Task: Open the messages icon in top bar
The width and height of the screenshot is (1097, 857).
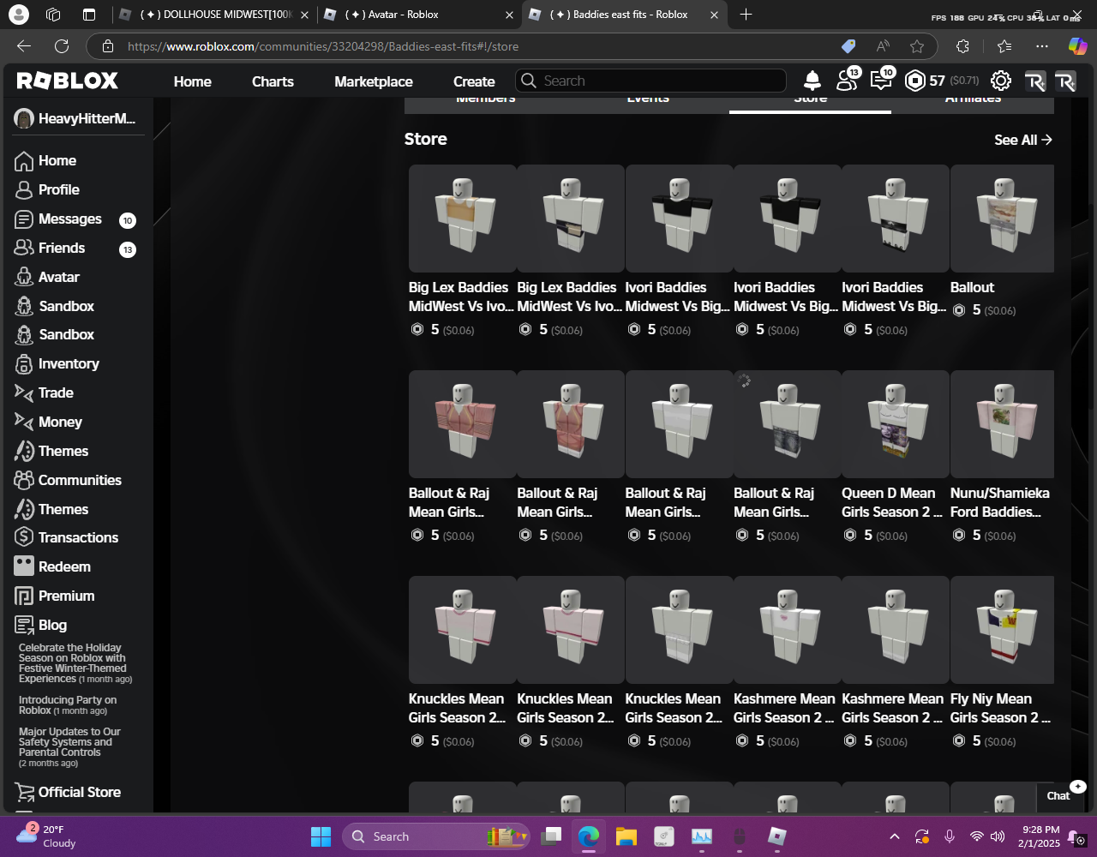Action: pyautogui.click(x=880, y=81)
